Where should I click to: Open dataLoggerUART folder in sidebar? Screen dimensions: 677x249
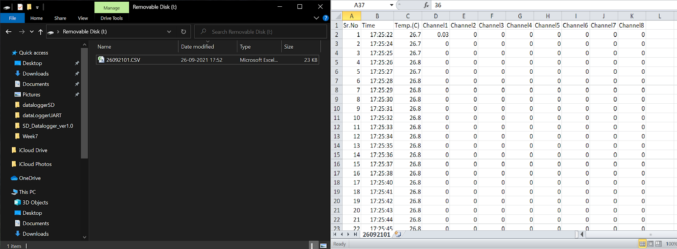tap(42, 115)
